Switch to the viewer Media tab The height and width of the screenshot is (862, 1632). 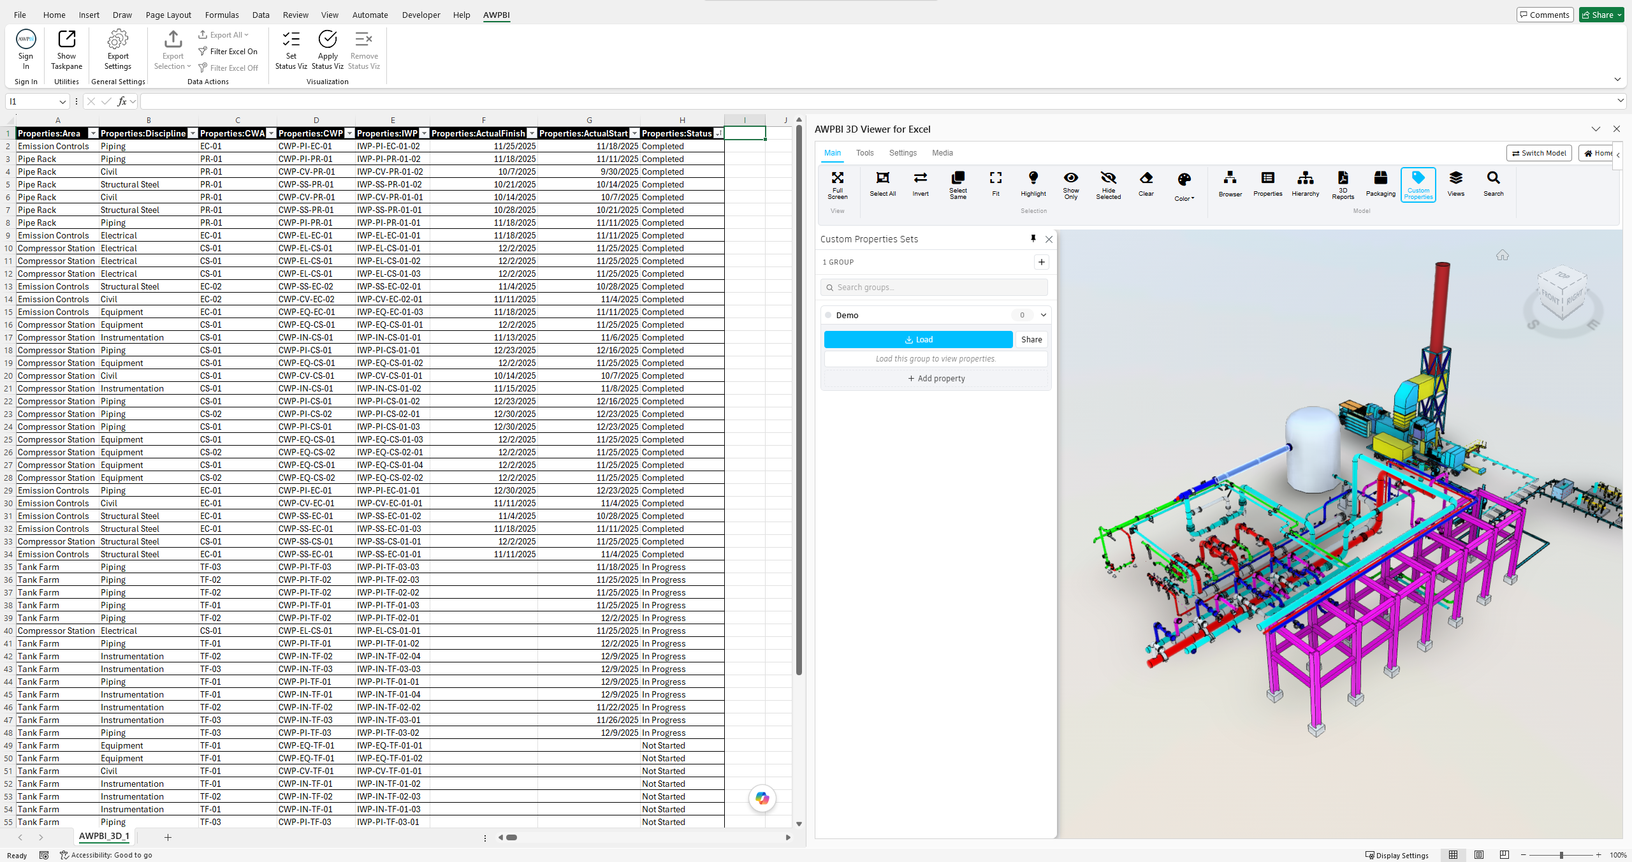[942, 153]
